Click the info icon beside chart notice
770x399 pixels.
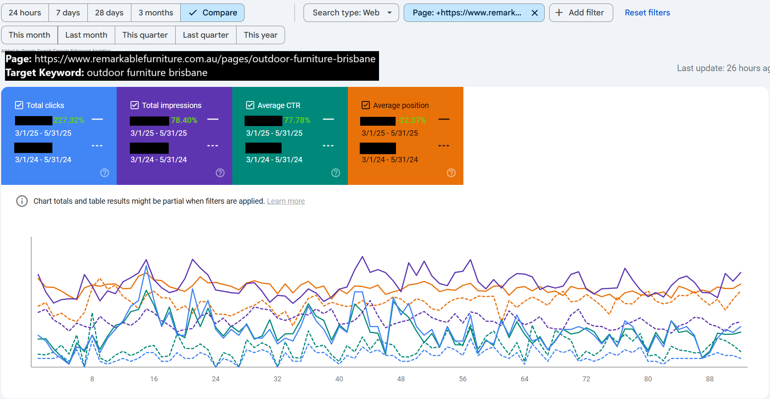22,201
